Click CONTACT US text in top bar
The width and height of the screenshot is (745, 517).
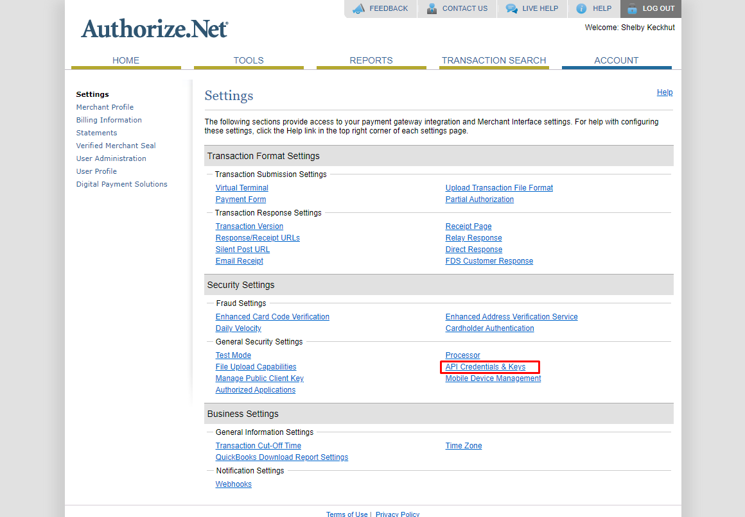(x=465, y=8)
